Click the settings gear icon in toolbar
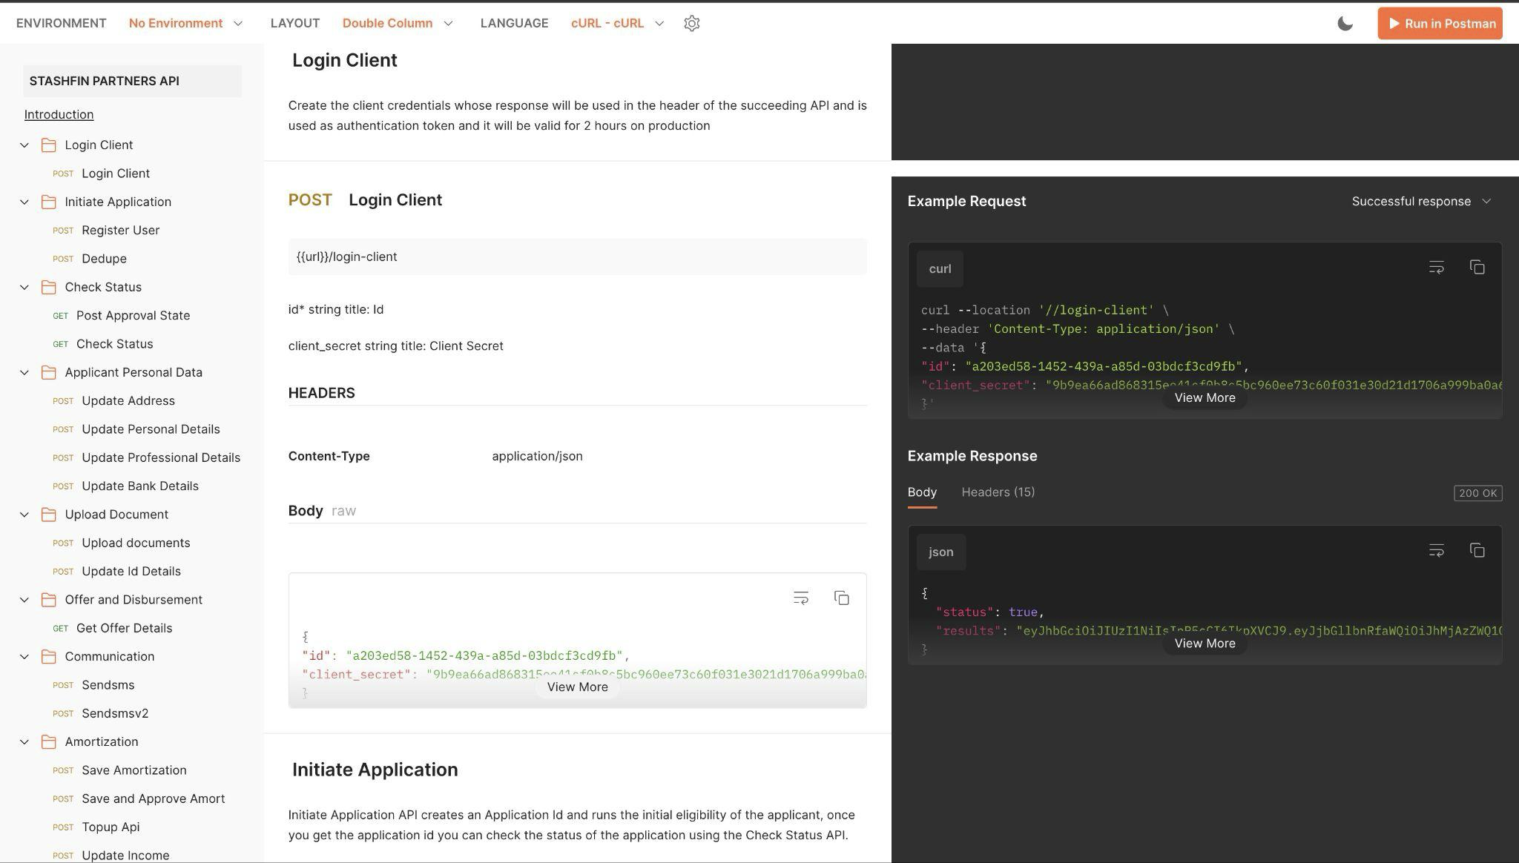Viewport: 1519px width, 863px height. coord(692,23)
